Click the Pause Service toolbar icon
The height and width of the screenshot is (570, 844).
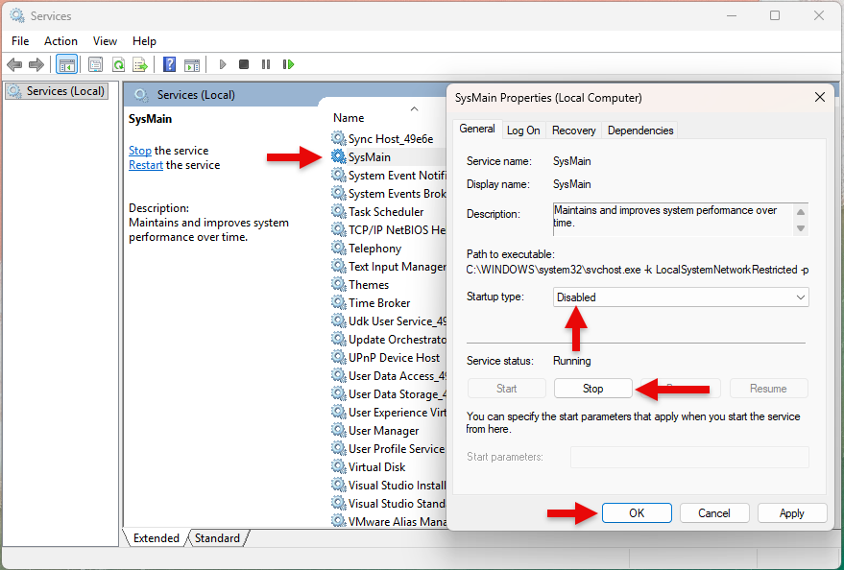point(266,64)
